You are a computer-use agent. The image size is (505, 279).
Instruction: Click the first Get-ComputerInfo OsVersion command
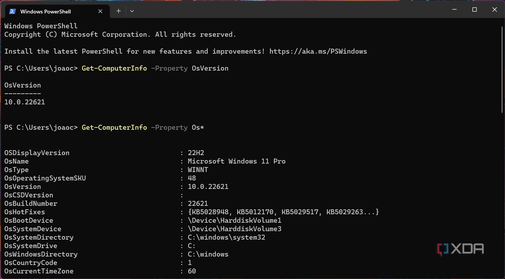coord(155,68)
